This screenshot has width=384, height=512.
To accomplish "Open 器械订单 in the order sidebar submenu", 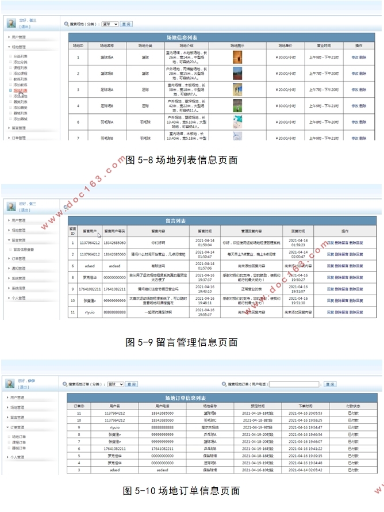I will 19,448.
